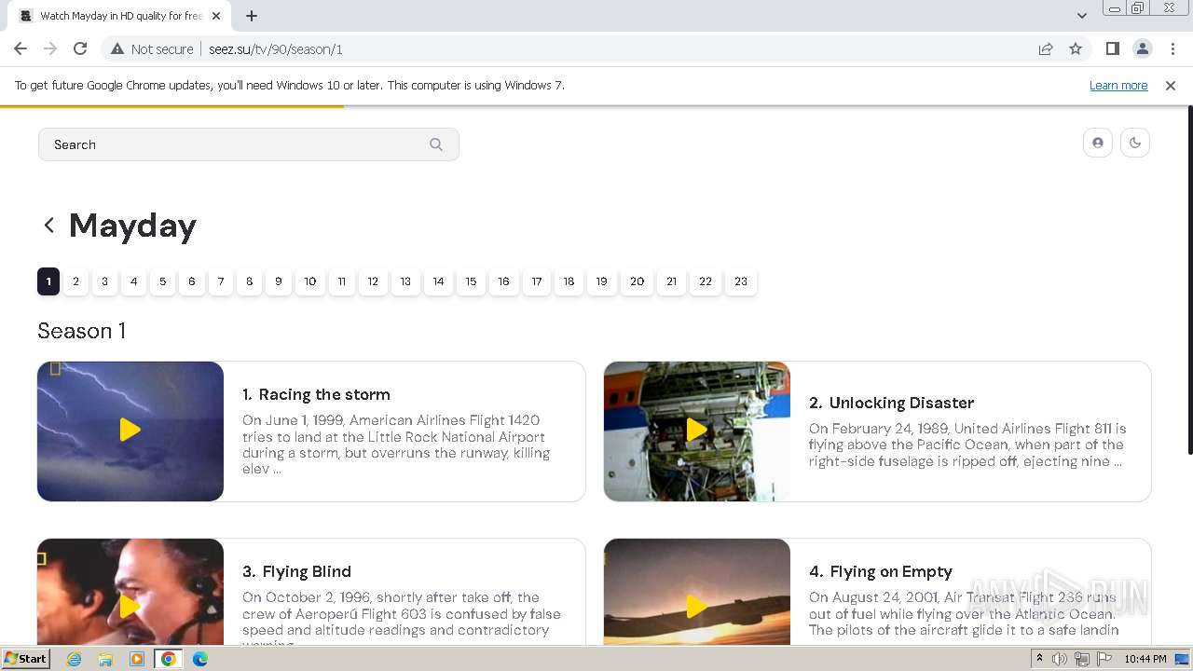Open Internet Explorer from the taskbar
Viewport: 1193px width, 671px height.
coord(75,659)
